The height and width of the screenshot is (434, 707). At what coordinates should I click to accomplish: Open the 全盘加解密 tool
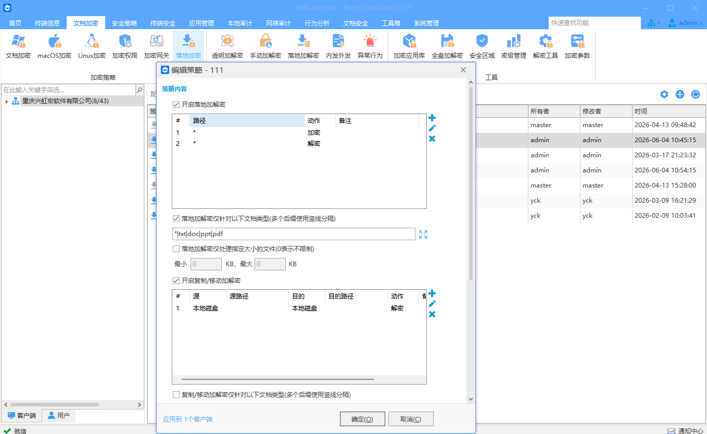click(x=447, y=46)
